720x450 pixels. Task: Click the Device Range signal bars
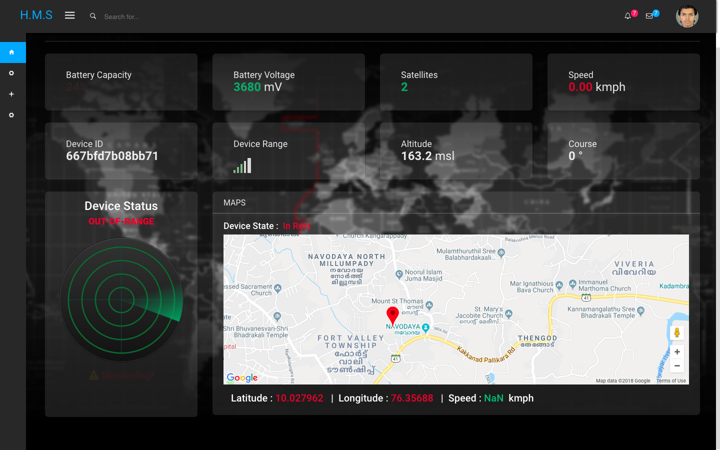click(242, 166)
